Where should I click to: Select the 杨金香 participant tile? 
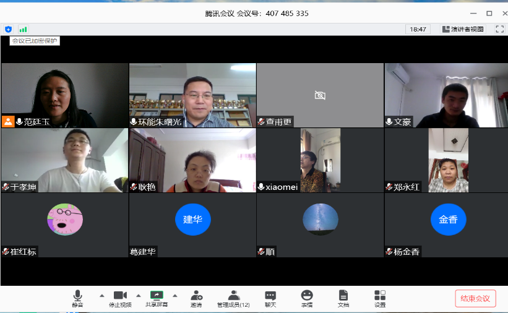448,224
